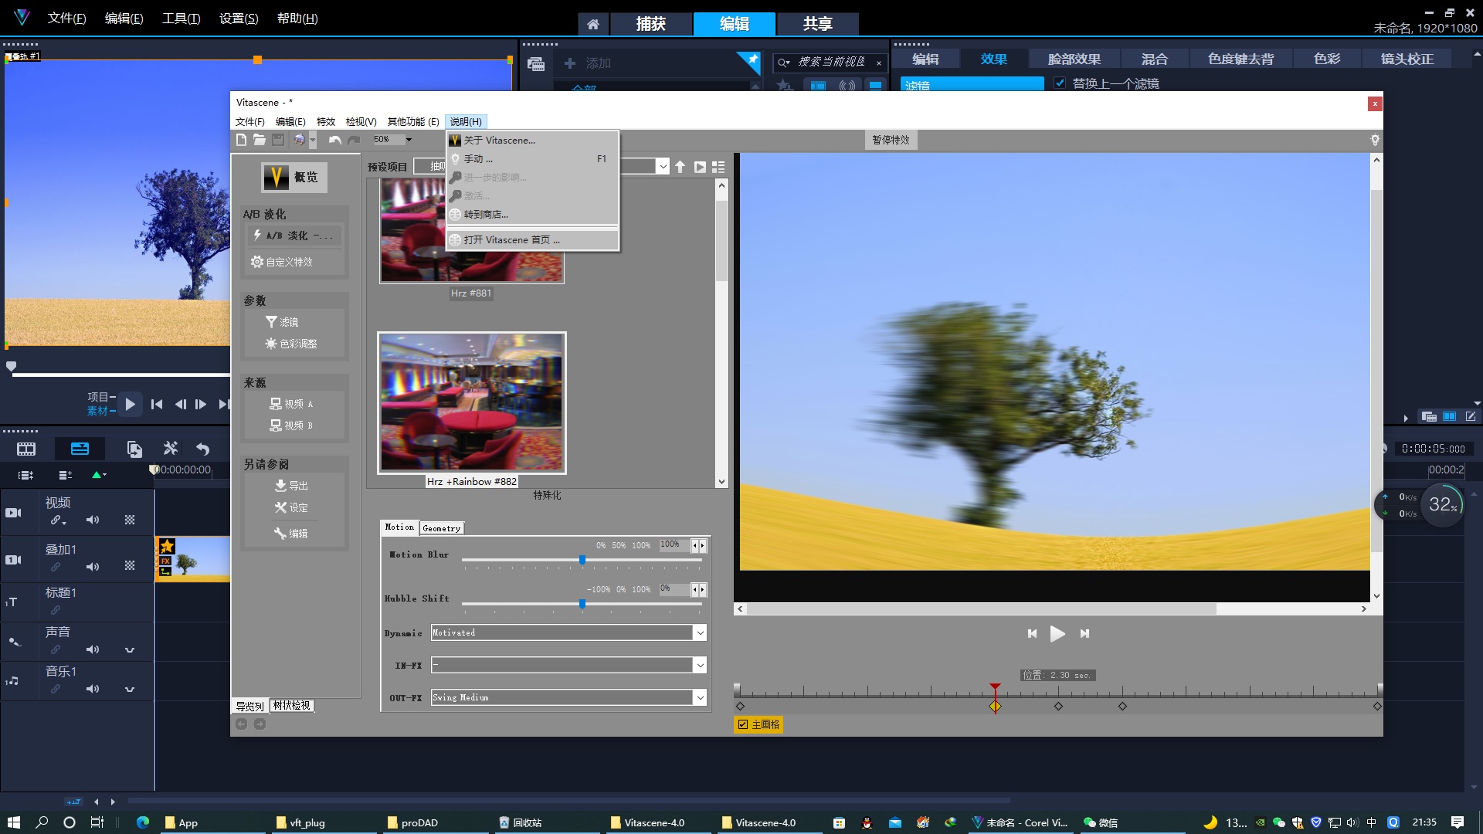1483x834 pixels.
Task: Expand the preset category dropdown arrow
Action: tap(663, 167)
